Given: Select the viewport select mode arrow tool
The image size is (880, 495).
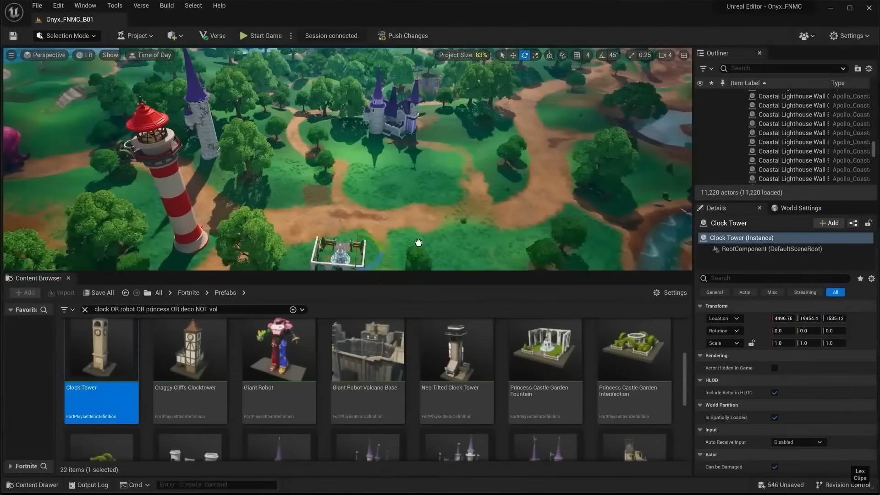Looking at the screenshot, I should coord(502,55).
